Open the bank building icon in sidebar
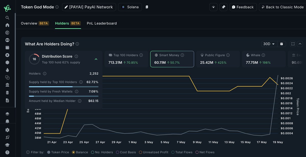This screenshot has width=306, height=157. [x=7, y=85]
